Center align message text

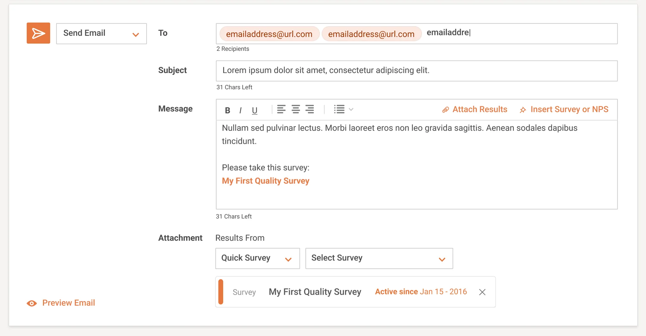point(296,109)
